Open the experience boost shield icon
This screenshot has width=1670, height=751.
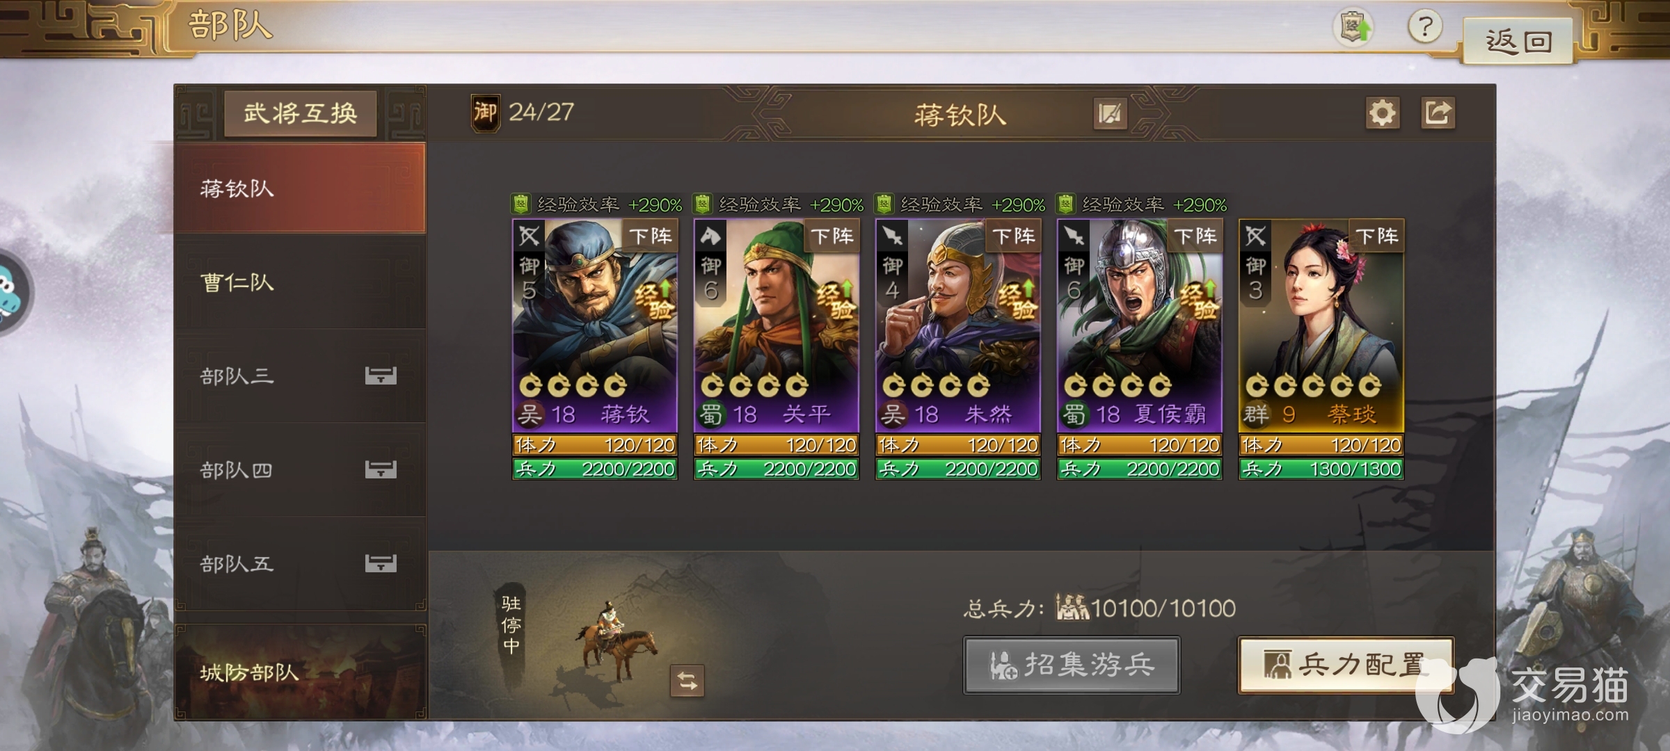[1353, 28]
